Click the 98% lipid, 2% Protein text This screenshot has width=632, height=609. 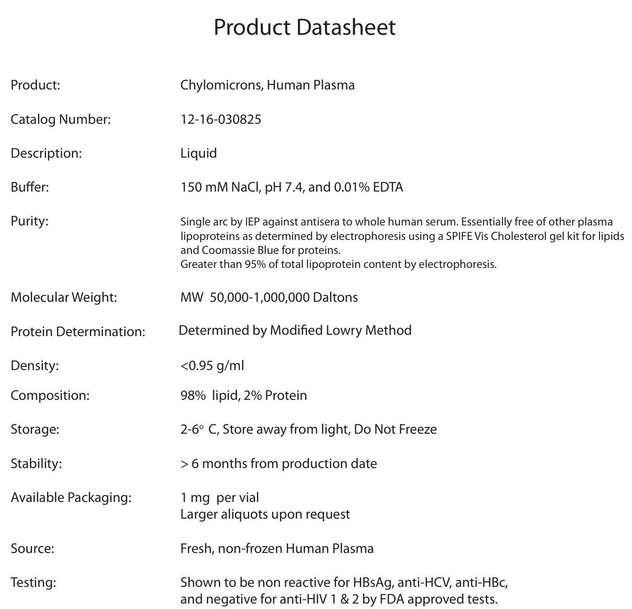(x=243, y=395)
